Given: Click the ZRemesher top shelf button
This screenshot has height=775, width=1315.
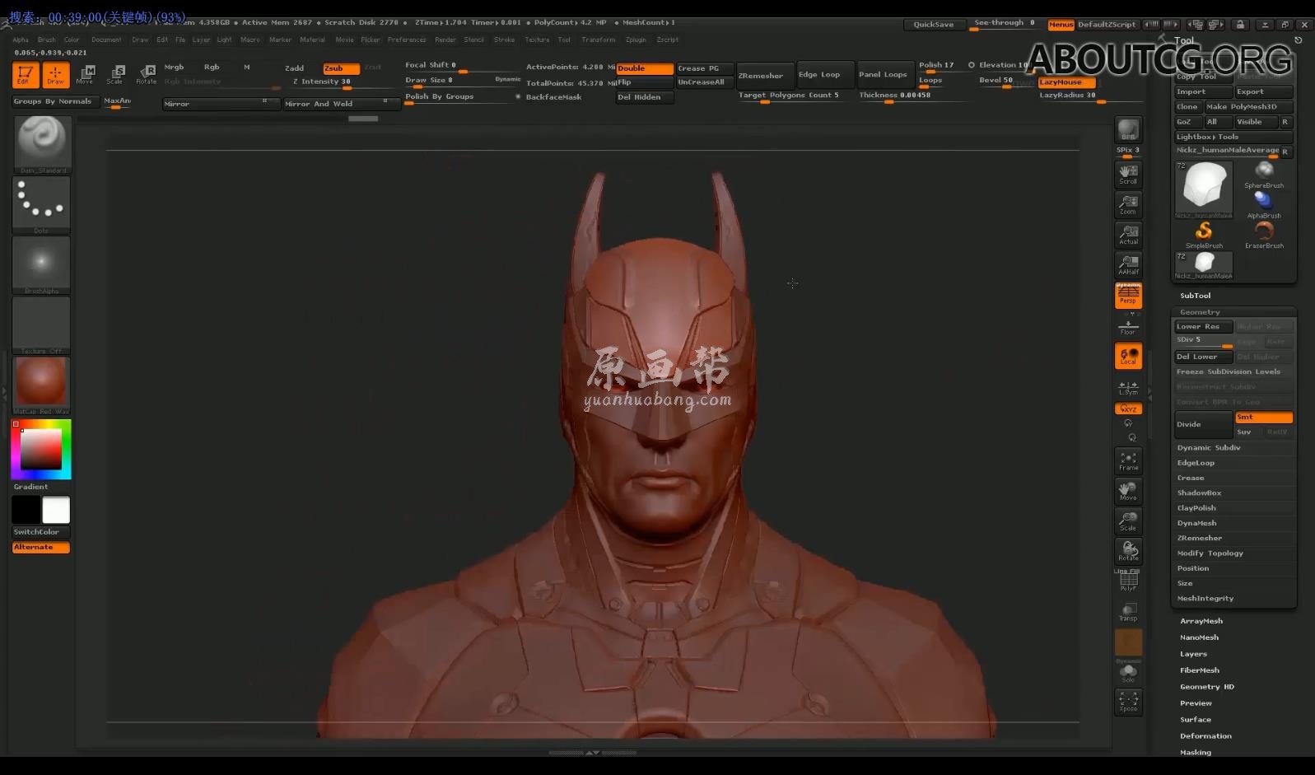Looking at the screenshot, I should point(766,75).
